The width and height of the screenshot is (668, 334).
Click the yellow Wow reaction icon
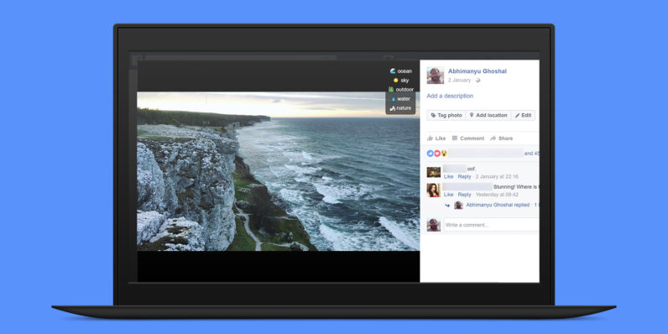tap(443, 154)
